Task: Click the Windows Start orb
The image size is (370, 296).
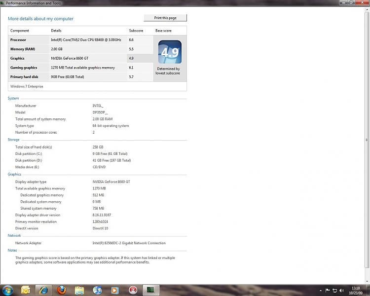Action: pos(7,290)
